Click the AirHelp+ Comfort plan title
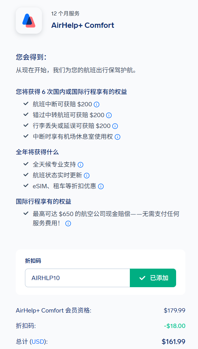 pyautogui.click(x=83, y=25)
